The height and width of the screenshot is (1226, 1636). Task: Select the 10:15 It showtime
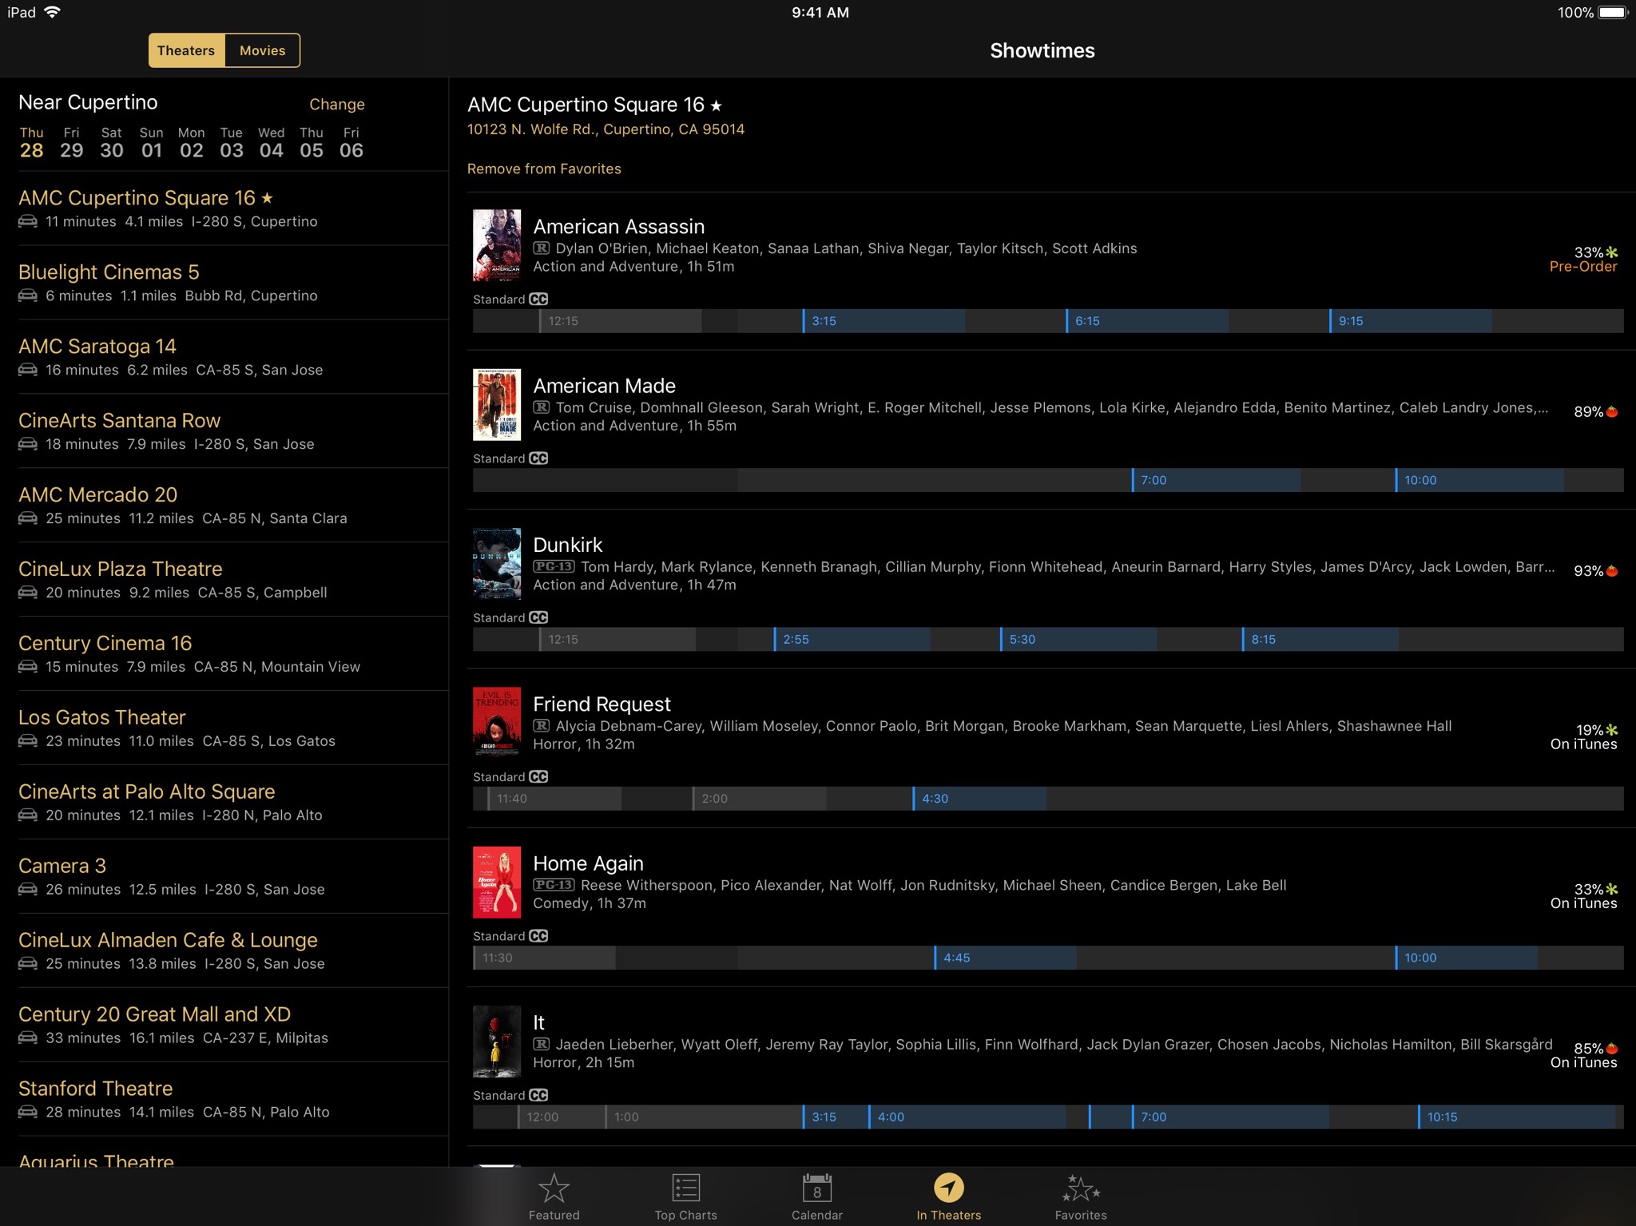coord(1517,1117)
